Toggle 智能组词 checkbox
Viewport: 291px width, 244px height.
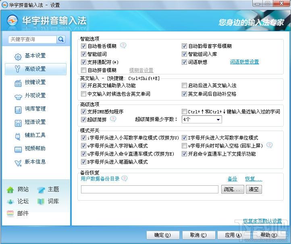click(x=83, y=54)
